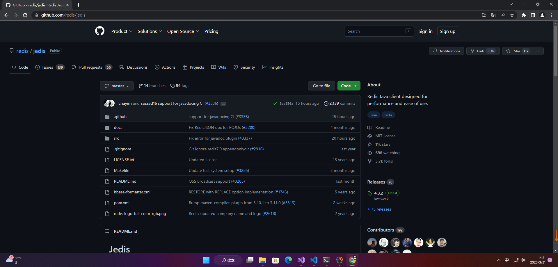This screenshot has height=267, width=558.
Task: Click the Sign in link
Action: pyautogui.click(x=425, y=31)
